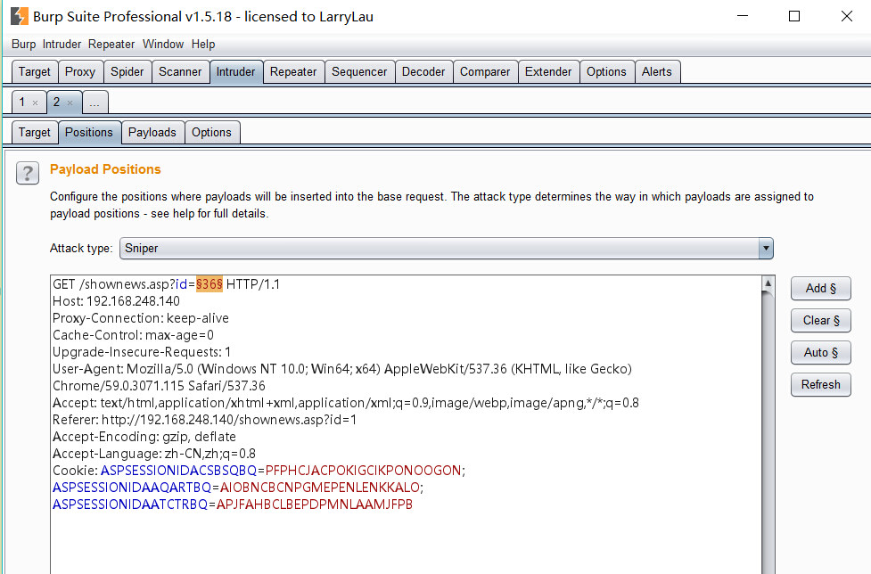Switch to the Scanner tab
The width and height of the screenshot is (871, 574).
(180, 71)
